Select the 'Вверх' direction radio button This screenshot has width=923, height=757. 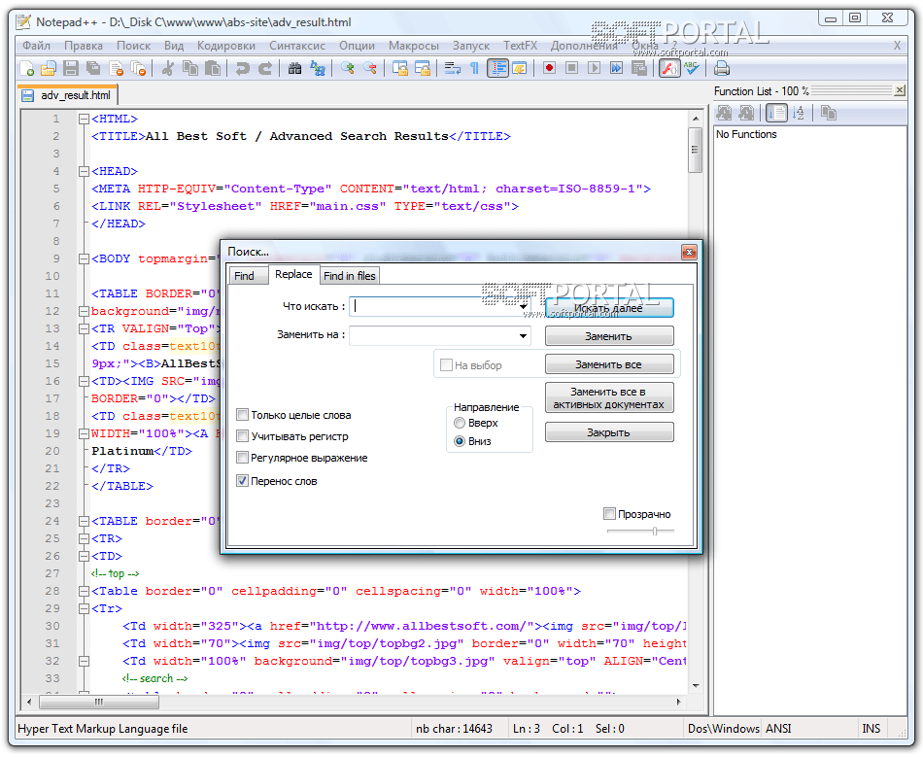pos(460,423)
